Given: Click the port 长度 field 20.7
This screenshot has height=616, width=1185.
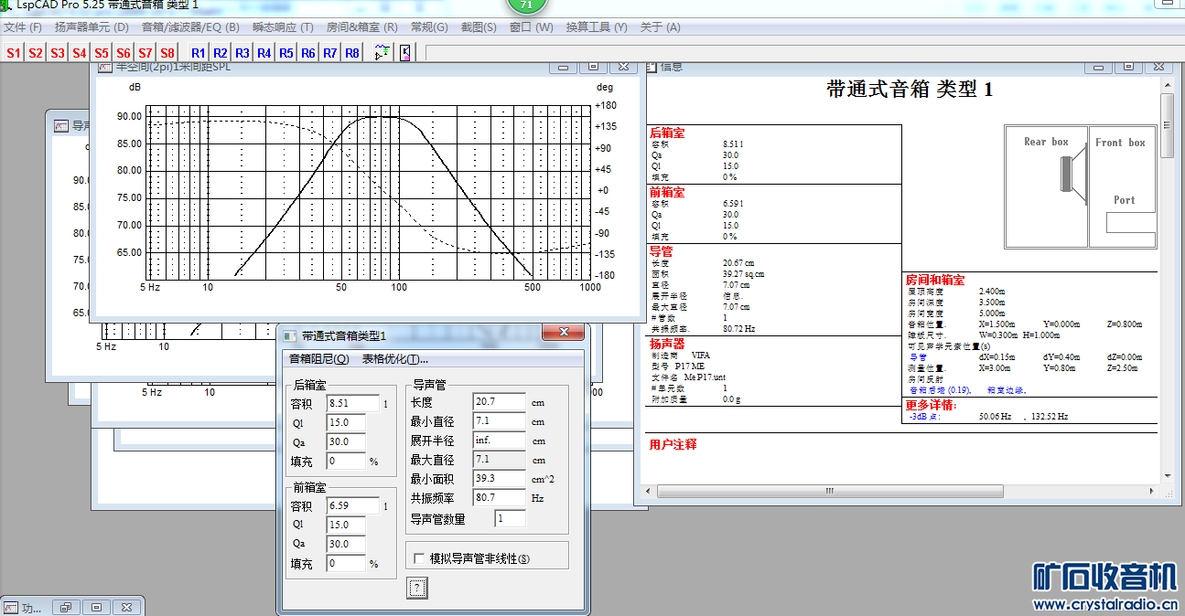Looking at the screenshot, I should click(x=499, y=401).
